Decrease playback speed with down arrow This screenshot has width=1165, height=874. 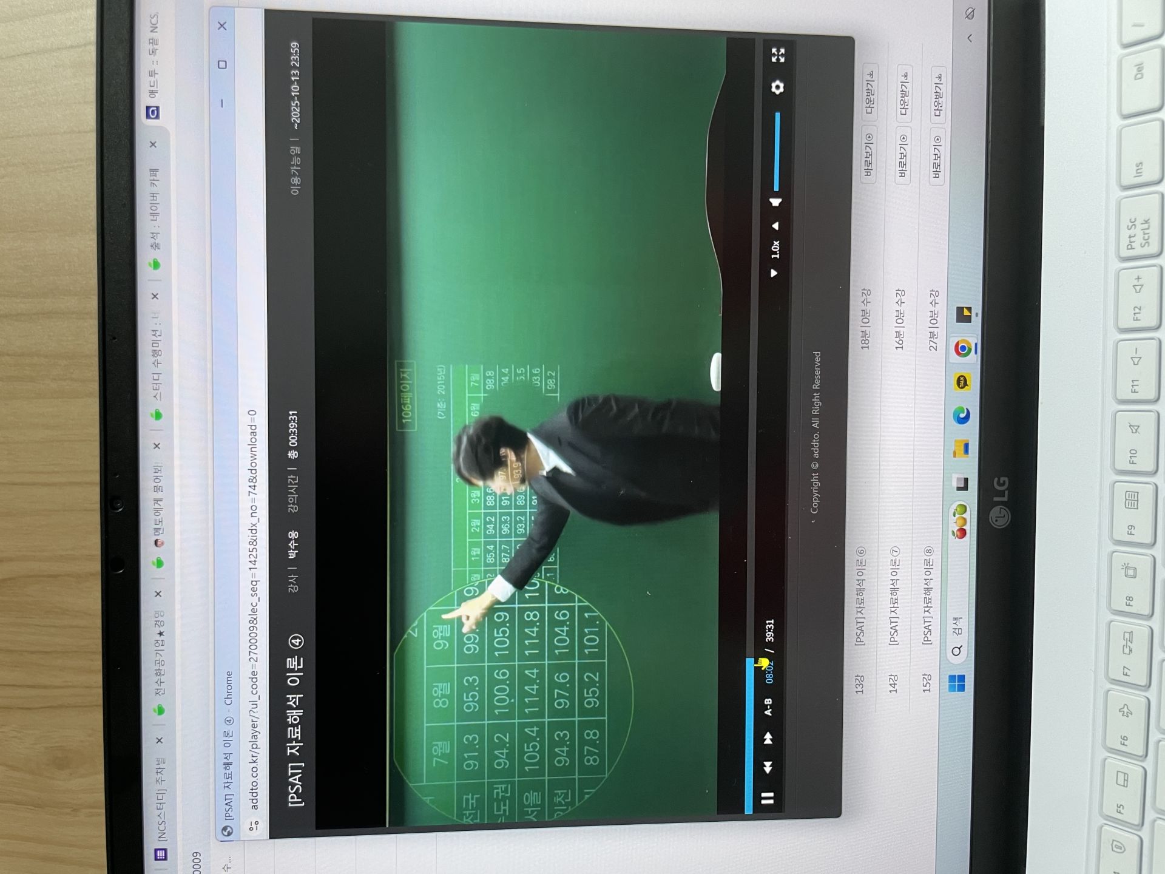click(774, 273)
